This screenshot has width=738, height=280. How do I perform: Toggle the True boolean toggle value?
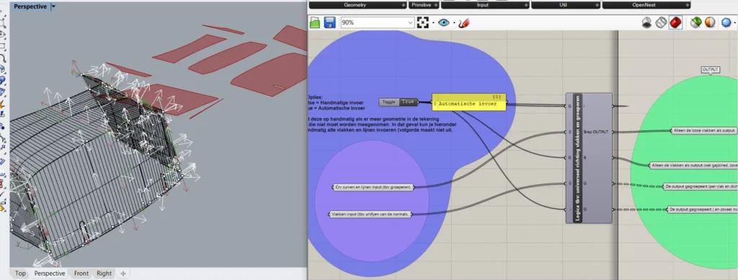click(x=408, y=102)
